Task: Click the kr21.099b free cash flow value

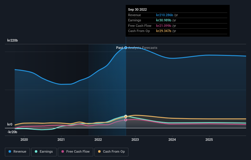Action: click(164, 26)
